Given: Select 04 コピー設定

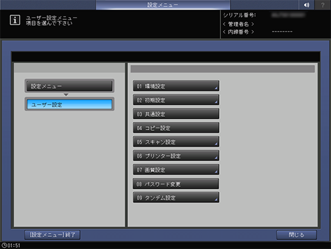Looking at the screenshot, I should click(x=176, y=128).
